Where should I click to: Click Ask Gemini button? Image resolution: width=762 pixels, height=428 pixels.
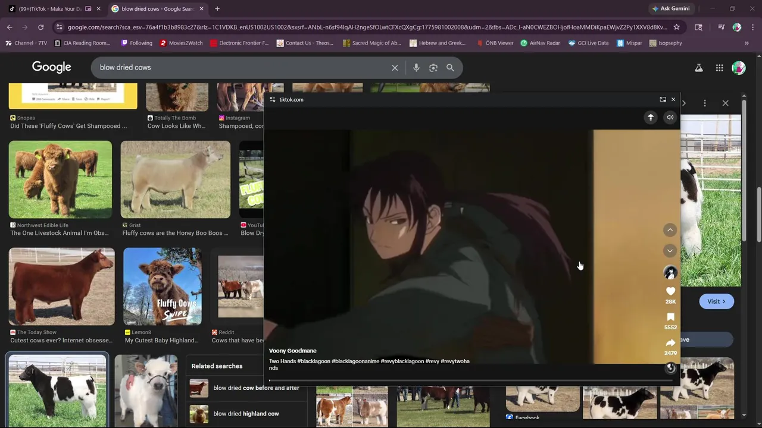671,9
